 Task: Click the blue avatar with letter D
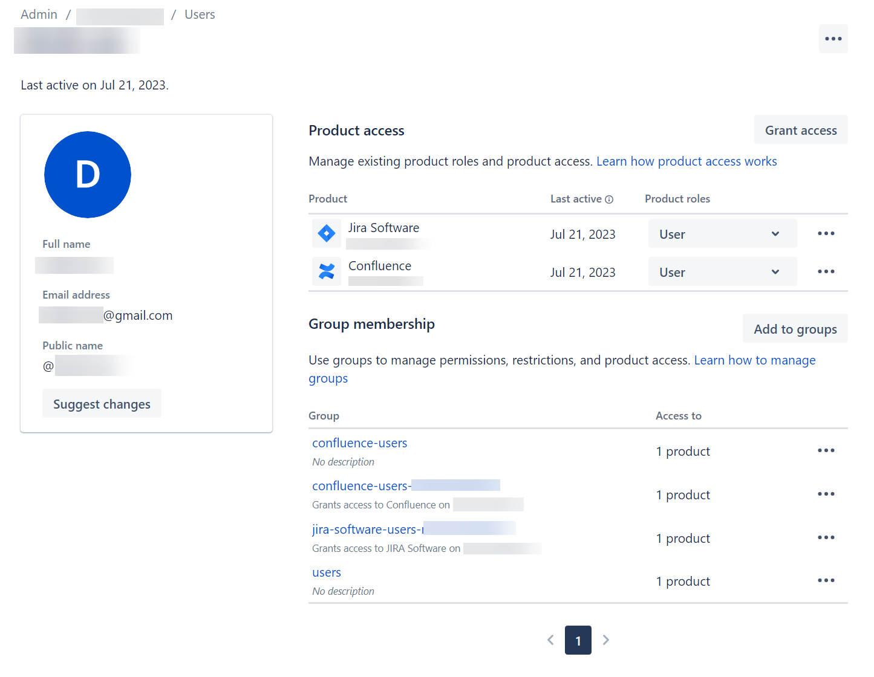click(x=88, y=175)
